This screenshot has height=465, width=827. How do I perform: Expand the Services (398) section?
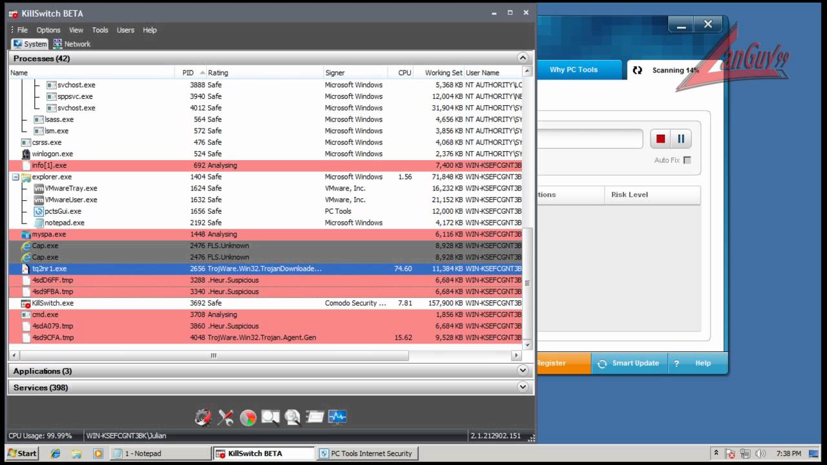tap(523, 387)
